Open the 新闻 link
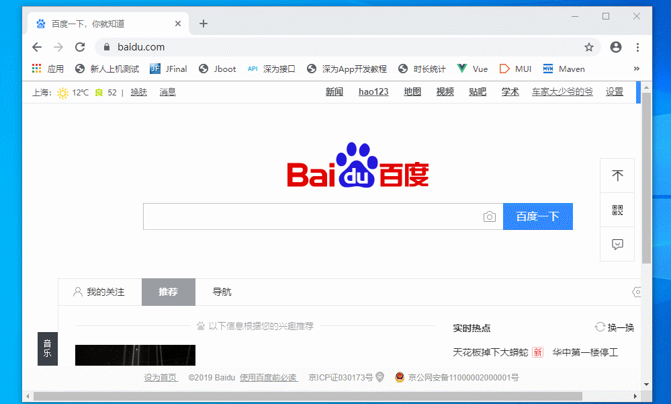671x404 pixels. 334,91
